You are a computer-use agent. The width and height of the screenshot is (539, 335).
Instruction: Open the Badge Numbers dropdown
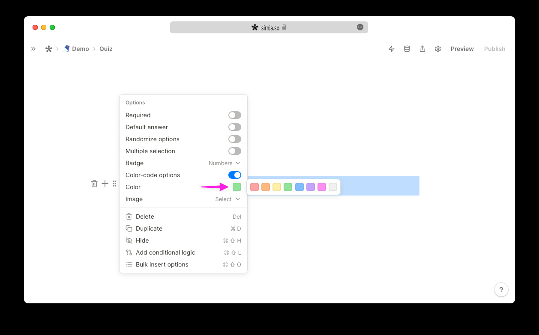pyautogui.click(x=225, y=163)
